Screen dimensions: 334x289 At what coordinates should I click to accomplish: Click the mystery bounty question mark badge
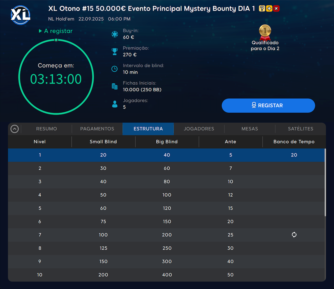262,9
